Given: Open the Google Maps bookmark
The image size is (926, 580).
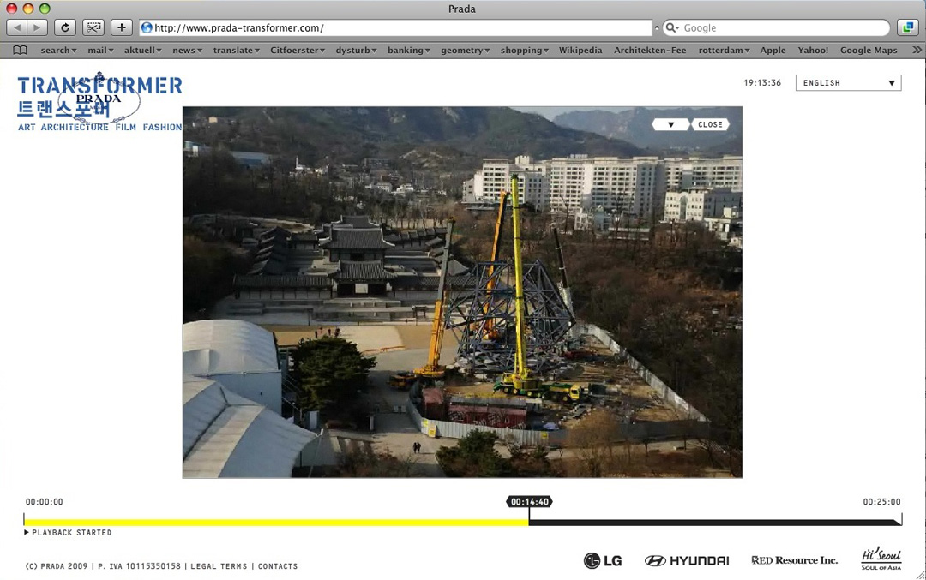Looking at the screenshot, I should coord(869,51).
